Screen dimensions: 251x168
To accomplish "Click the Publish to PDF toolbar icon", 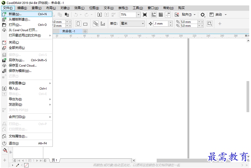I will 114,15.
